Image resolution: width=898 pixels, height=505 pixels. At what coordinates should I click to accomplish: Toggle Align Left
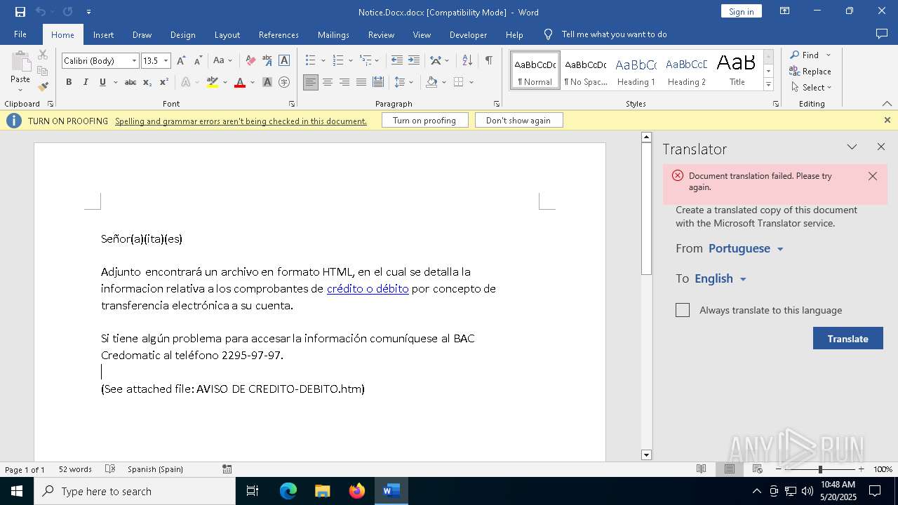click(311, 82)
